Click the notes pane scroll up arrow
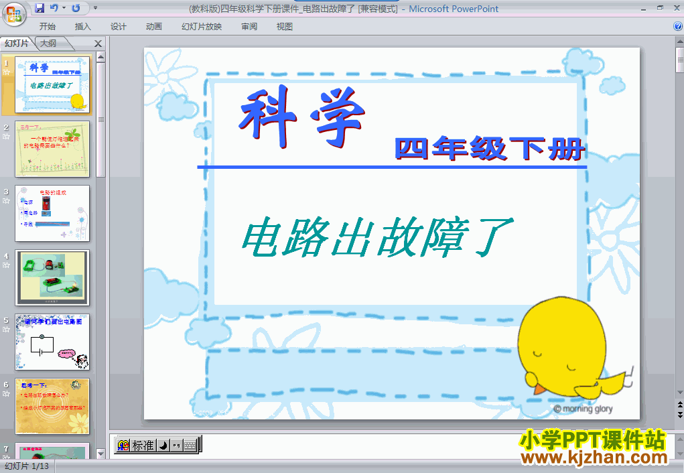This screenshot has width=684, height=473. [679, 439]
